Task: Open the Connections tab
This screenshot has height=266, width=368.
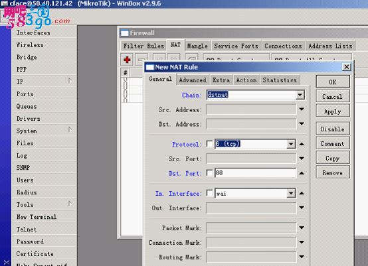Action: click(x=283, y=46)
